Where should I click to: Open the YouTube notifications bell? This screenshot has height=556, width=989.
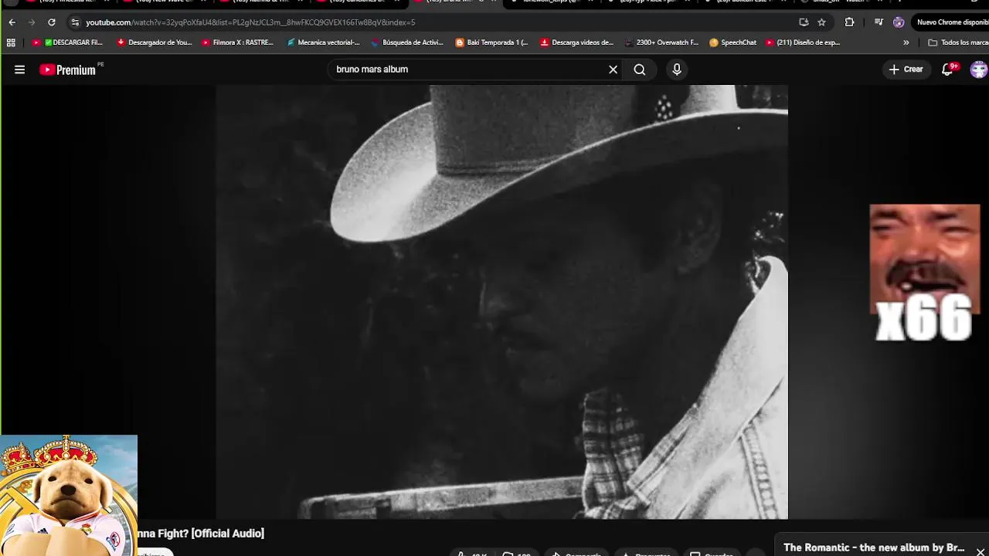click(948, 69)
